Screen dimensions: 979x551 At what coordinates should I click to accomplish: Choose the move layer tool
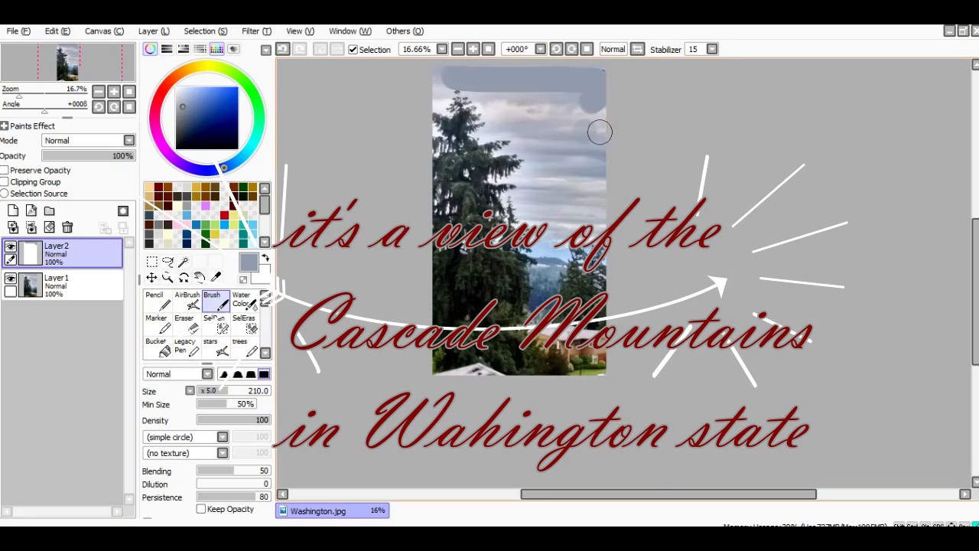click(151, 278)
